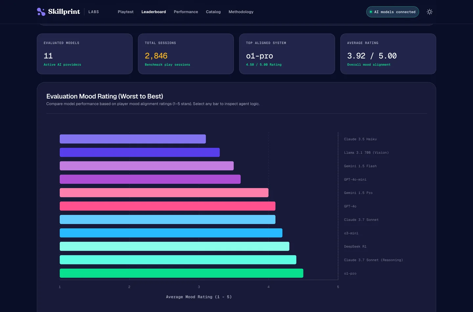Click the x-axis tick label '3'
The width and height of the screenshot is (473, 312).
(199, 287)
